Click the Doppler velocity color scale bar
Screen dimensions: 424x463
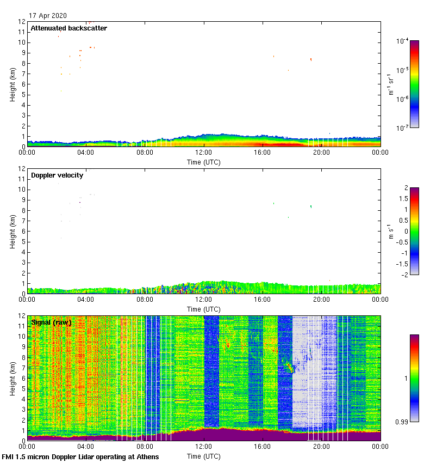tap(414, 231)
